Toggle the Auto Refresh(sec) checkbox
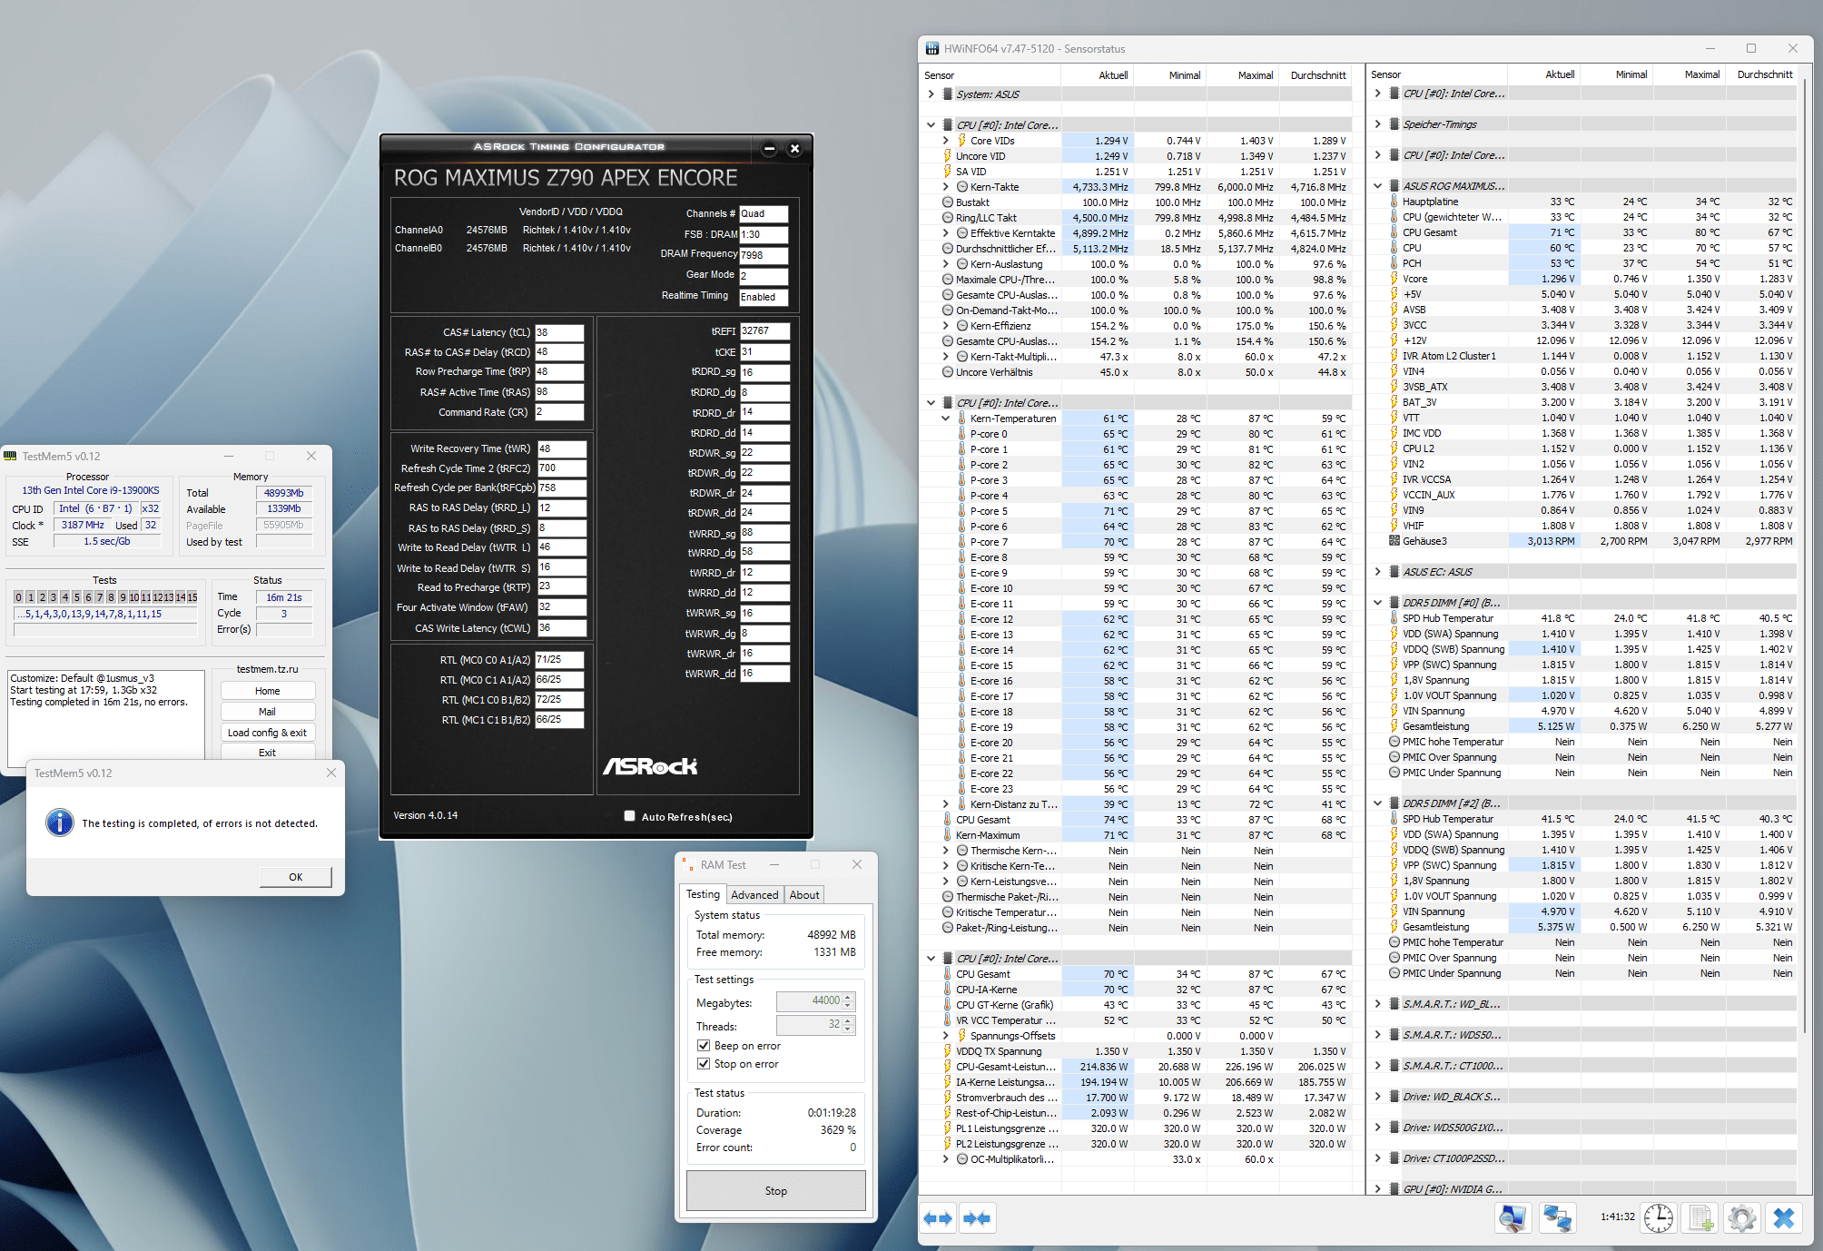1823x1251 pixels. click(x=629, y=816)
